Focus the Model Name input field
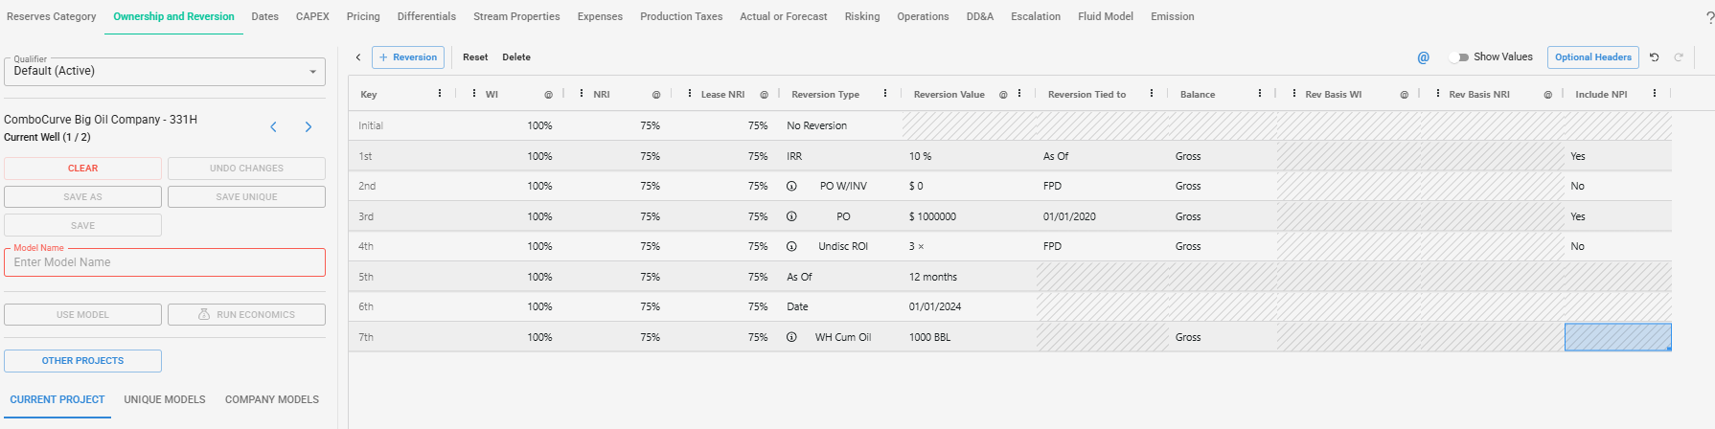 tap(165, 262)
